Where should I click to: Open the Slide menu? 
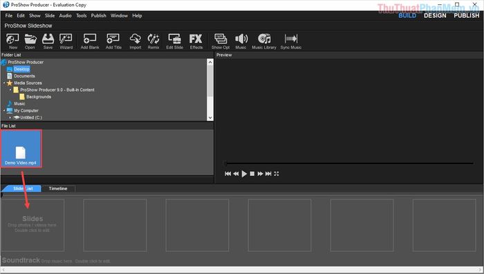[50, 15]
